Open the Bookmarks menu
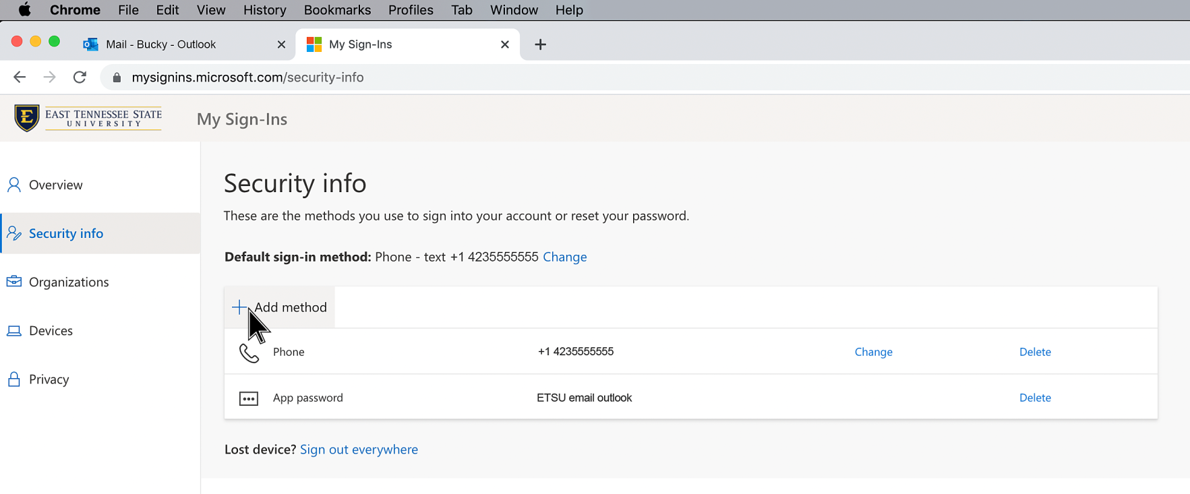 point(337,10)
